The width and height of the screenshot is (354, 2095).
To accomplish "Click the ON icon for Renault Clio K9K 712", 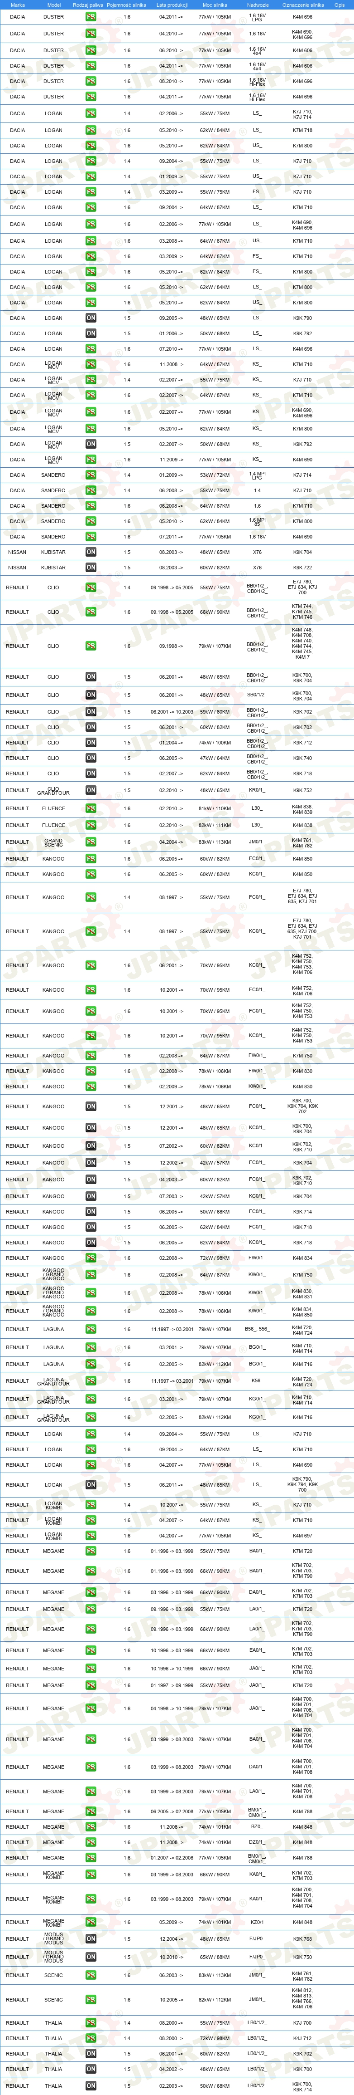I will (x=91, y=743).
